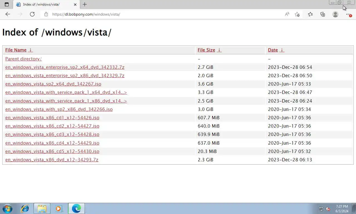This screenshot has width=356, height=214.
Task: Sort by Date header
Action: (273, 50)
